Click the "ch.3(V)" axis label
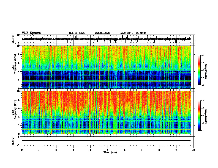 tap(13, 141)
